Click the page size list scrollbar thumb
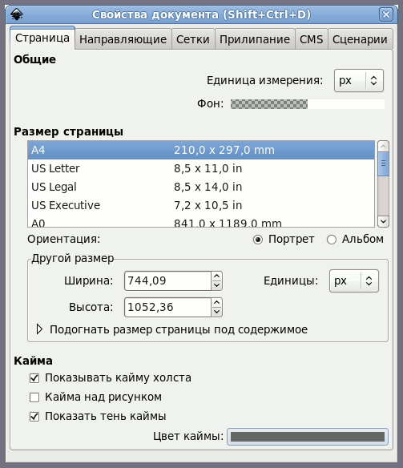 point(383,163)
